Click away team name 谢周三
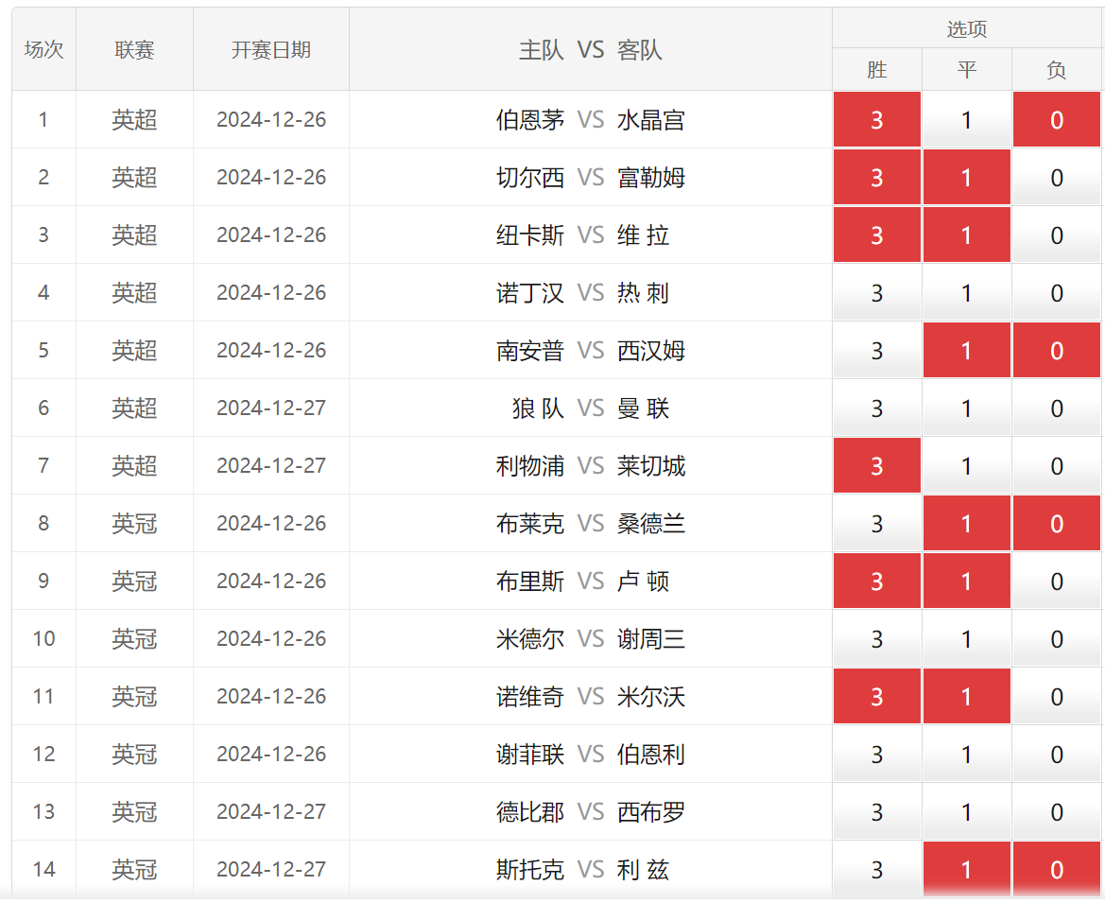The image size is (1105, 903). click(651, 638)
